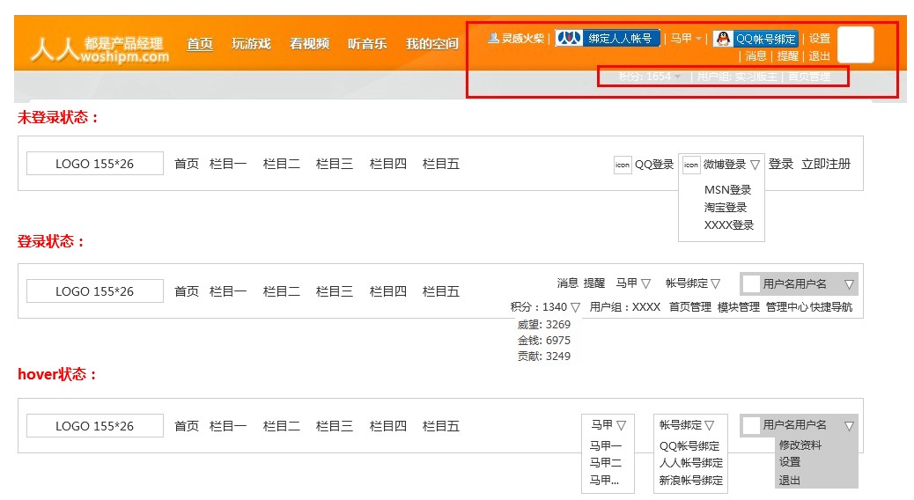Screen dimensions: 914x500
Task: Select XXXX登录 from the login dropdown
Action: point(729,225)
